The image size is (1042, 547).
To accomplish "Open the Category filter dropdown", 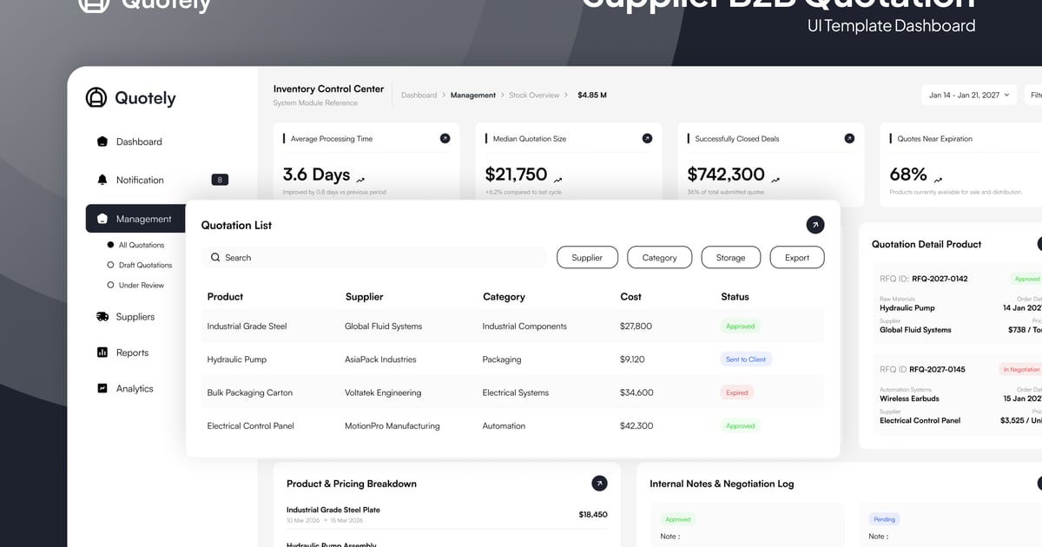I will click(659, 257).
